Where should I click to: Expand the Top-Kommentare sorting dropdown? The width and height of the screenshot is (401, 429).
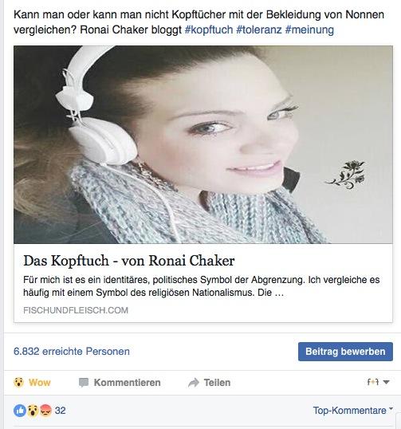pos(353,410)
